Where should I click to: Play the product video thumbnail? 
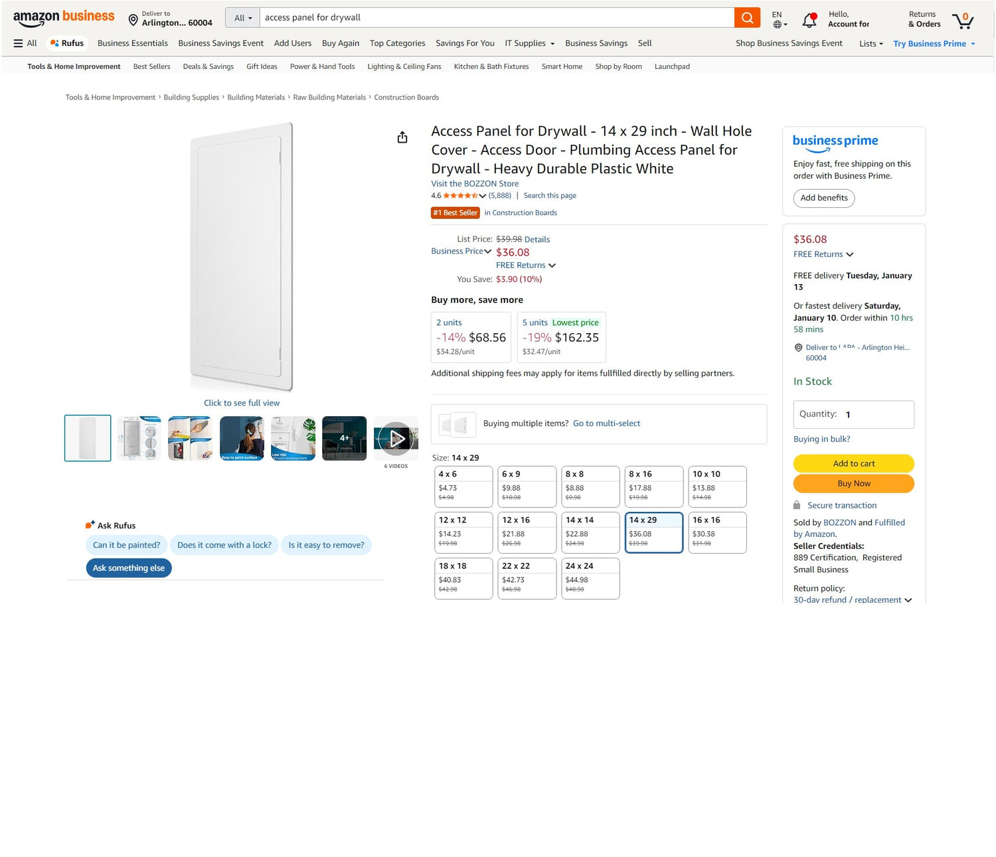click(x=396, y=438)
